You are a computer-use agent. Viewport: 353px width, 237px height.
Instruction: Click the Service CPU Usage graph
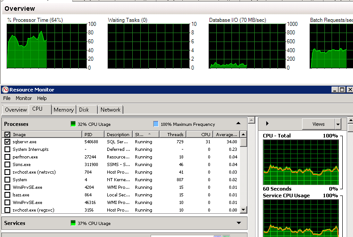301,218
